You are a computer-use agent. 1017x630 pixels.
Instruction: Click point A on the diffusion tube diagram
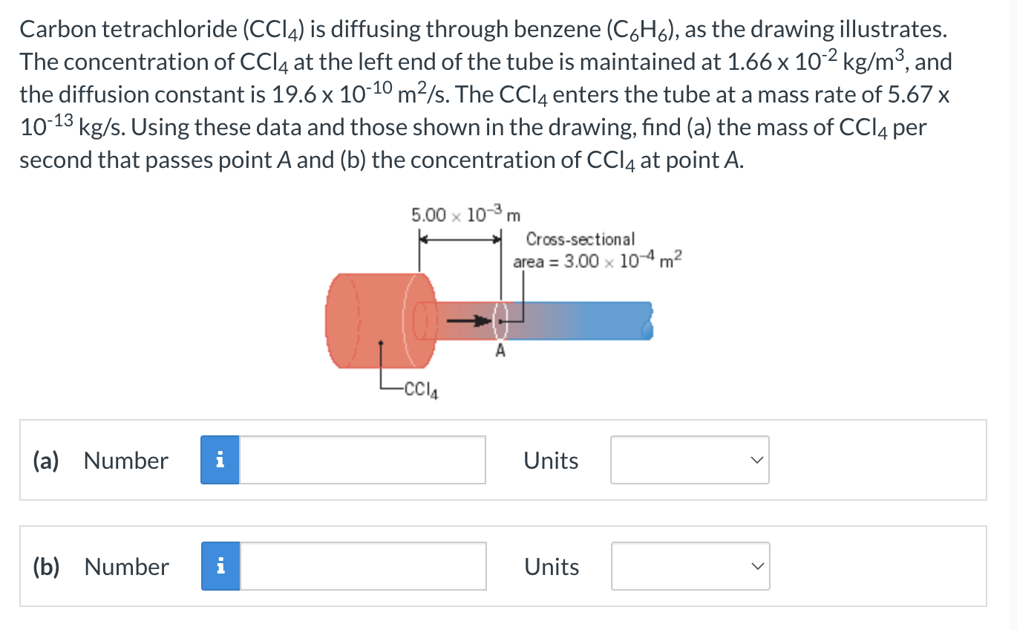click(x=500, y=351)
